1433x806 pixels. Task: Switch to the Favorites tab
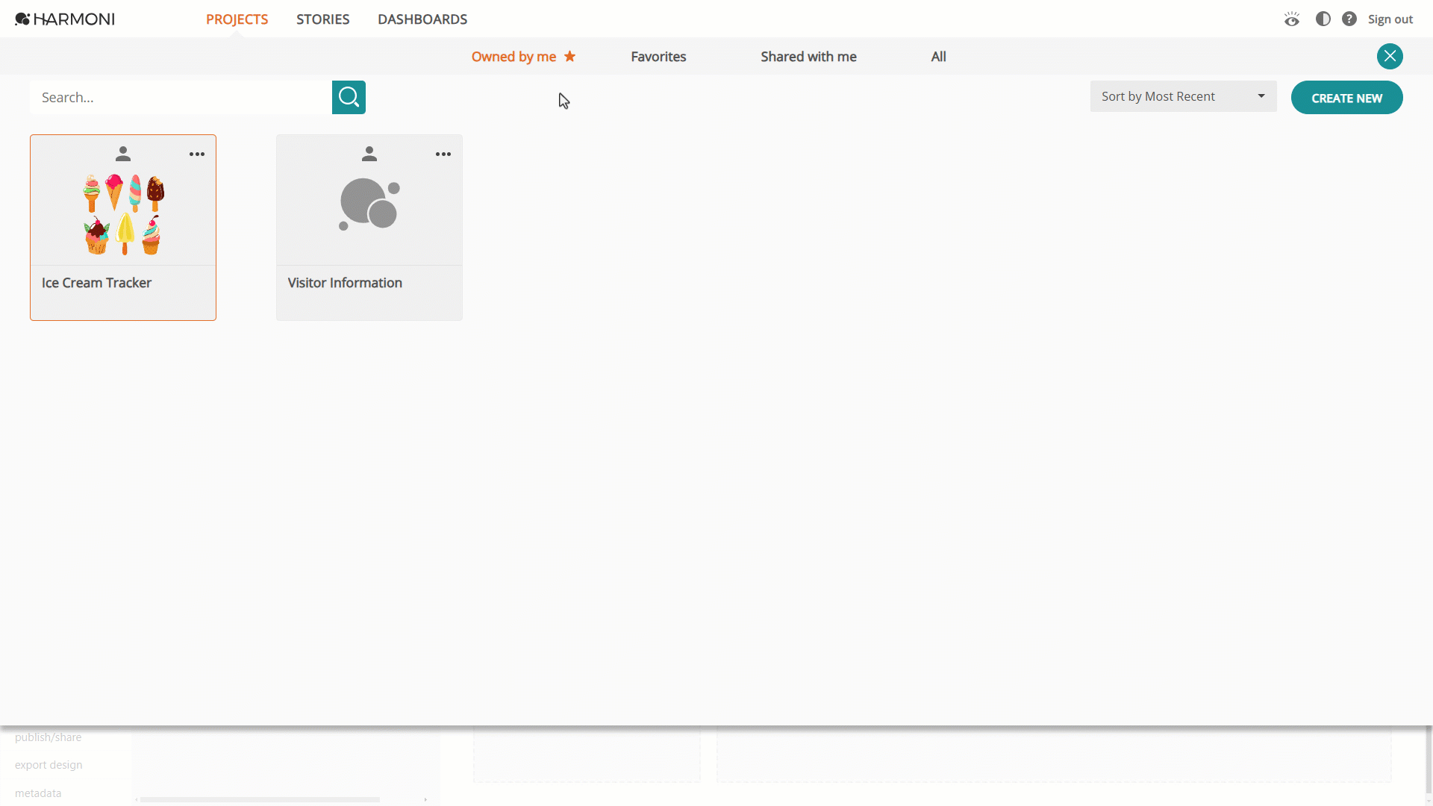658,57
